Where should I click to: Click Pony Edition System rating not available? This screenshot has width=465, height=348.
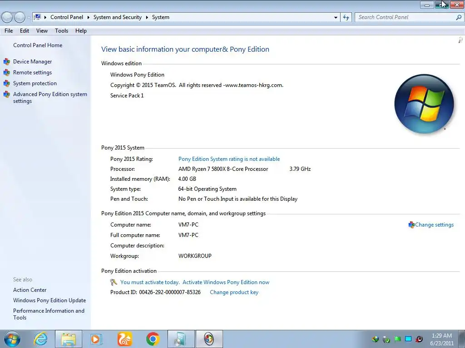tap(229, 159)
